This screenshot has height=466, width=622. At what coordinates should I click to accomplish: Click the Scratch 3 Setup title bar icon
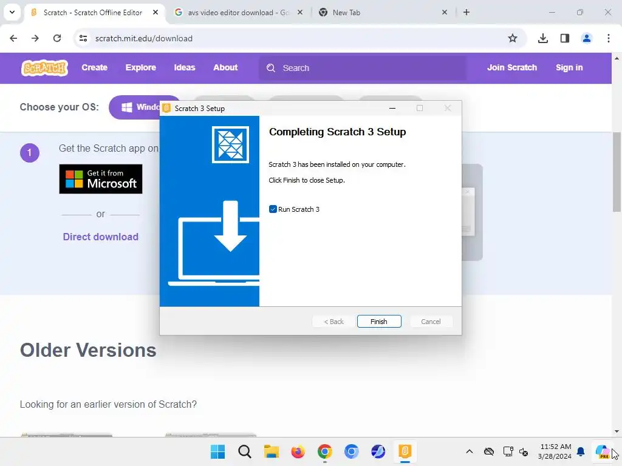167,108
